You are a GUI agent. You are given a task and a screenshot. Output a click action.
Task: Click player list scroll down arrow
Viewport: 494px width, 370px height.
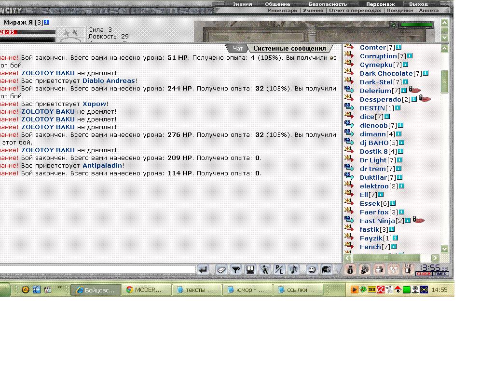click(444, 249)
